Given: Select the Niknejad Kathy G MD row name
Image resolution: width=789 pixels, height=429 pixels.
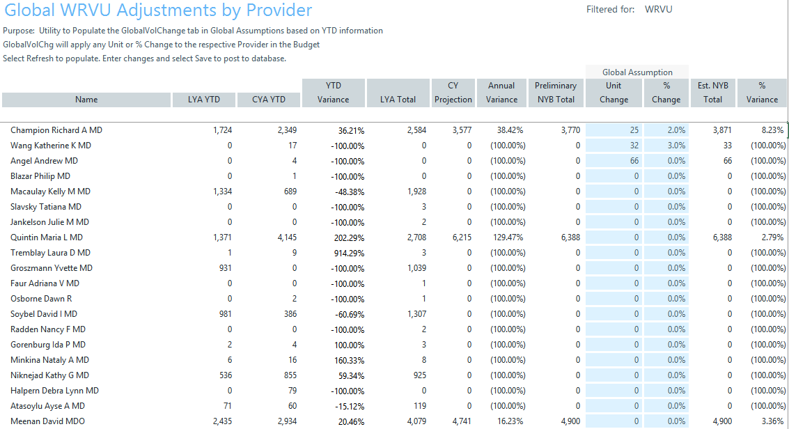Looking at the screenshot, I should pos(50,375).
